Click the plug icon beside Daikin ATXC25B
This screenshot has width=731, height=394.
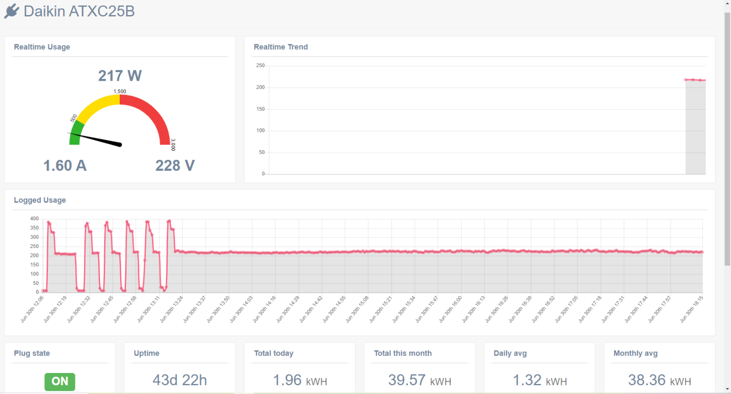pos(12,11)
